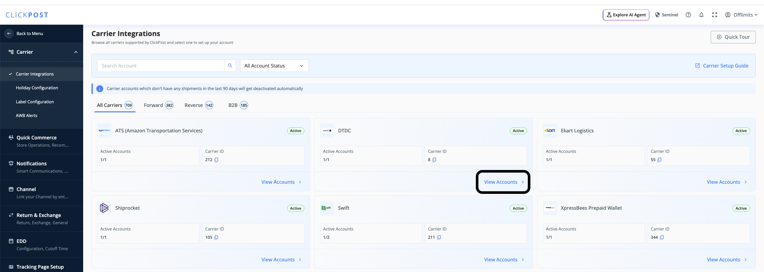The height and width of the screenshot is (272, 764).
Task: Open the All Account Status dropdown
Action: coord(274,65)
